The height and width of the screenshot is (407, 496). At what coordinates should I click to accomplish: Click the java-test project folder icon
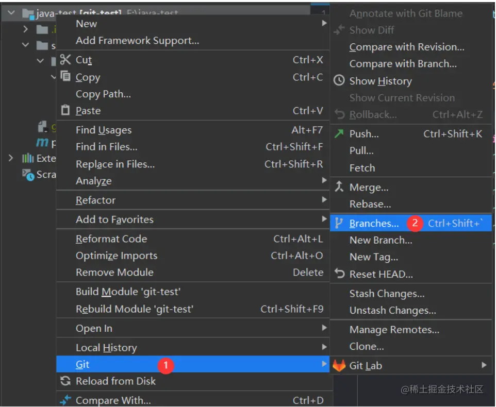(28, 14)
